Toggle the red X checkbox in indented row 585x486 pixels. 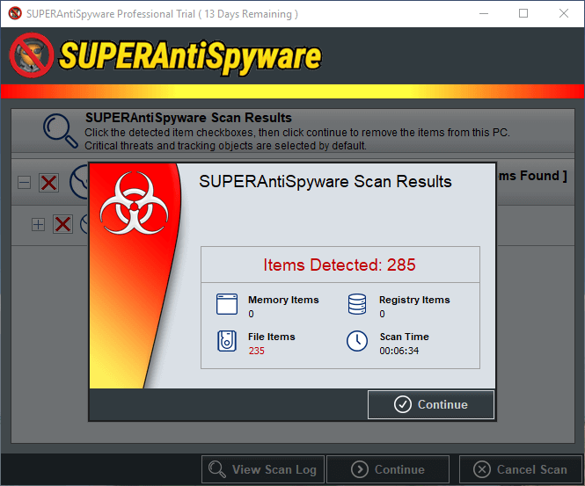62,224
